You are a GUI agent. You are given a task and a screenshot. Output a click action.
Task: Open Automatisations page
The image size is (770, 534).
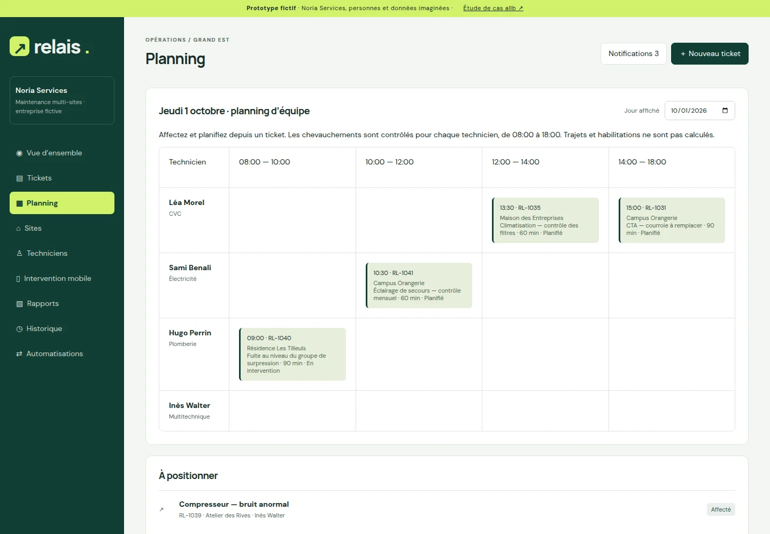tap(62, 354)
